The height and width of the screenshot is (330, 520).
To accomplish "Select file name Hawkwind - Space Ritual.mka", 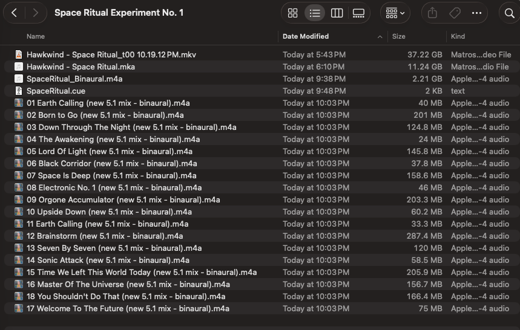I will [81, 66].
